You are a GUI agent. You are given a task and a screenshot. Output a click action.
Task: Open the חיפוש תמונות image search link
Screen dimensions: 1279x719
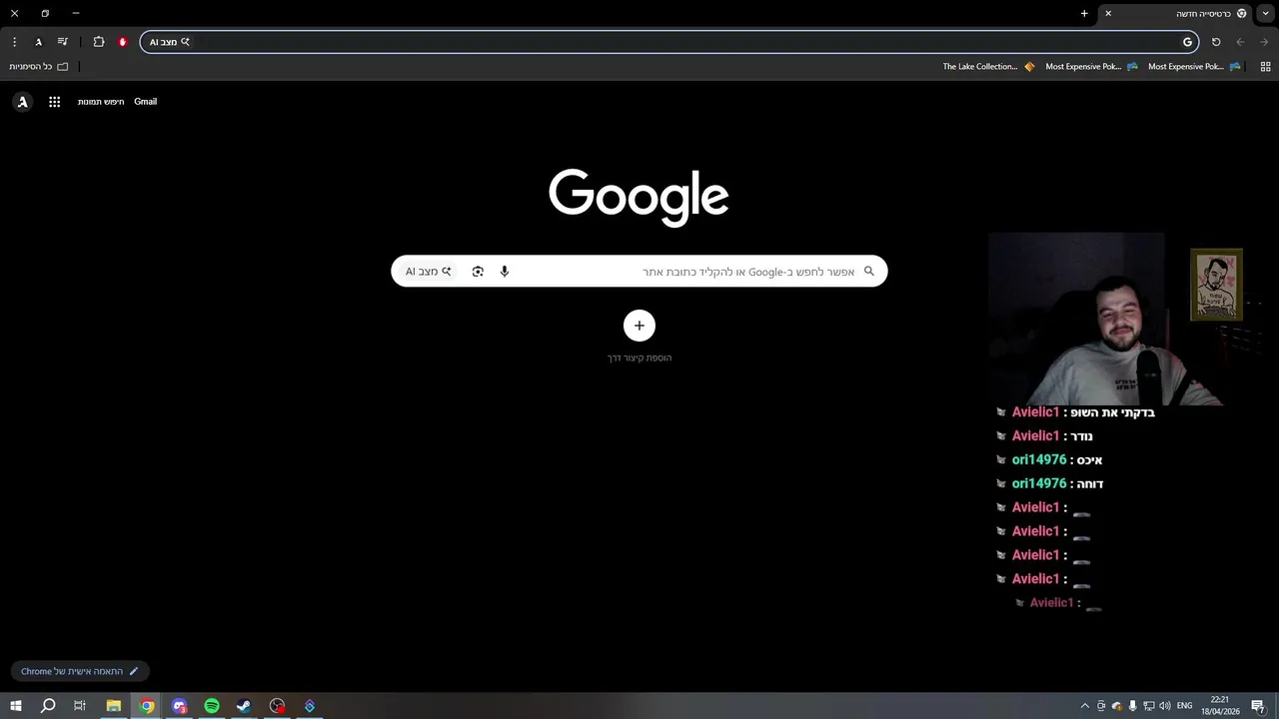click(101, 102)
